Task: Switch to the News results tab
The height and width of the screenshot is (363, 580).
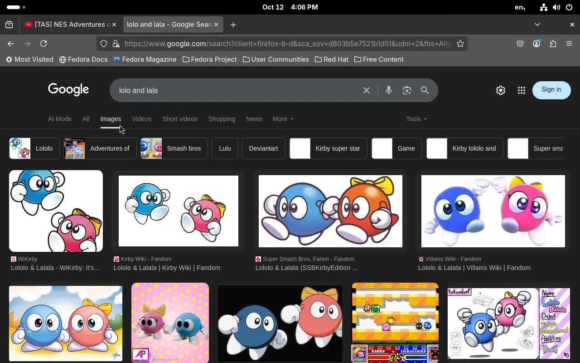Action: [x=254, y=119]
